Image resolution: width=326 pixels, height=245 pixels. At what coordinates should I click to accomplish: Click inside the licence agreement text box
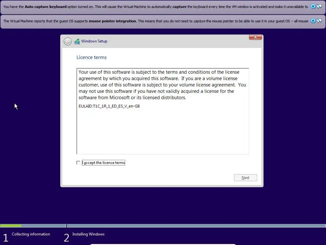point(163,111)
